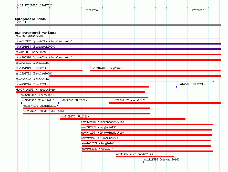Click the esv3669851 (Besenbacher2015) label

[102, 122]
